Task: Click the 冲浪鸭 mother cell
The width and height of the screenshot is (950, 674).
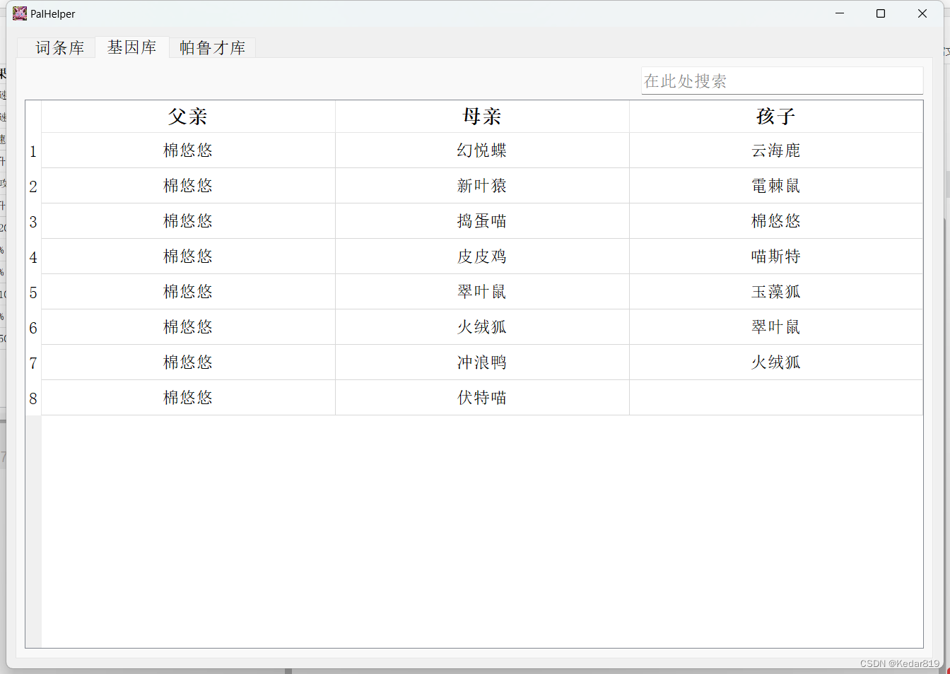Action: pyautogui.click(x=482, y=362)
